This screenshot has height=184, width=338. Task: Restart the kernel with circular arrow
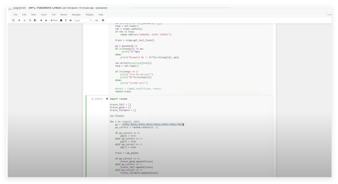[x=66, y=20]
